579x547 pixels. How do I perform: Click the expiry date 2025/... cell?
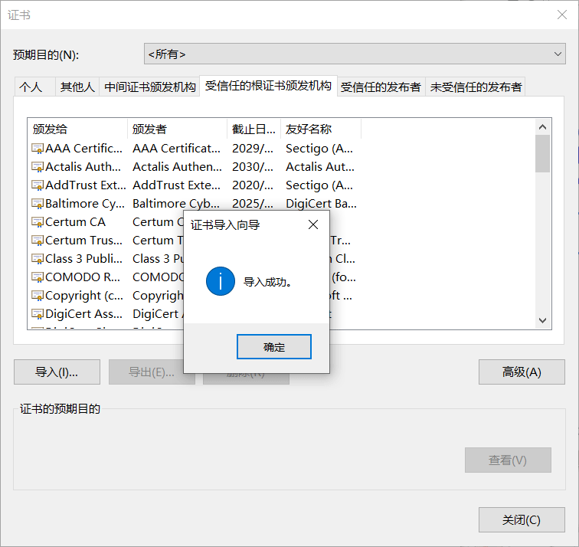tap(253, 204)
